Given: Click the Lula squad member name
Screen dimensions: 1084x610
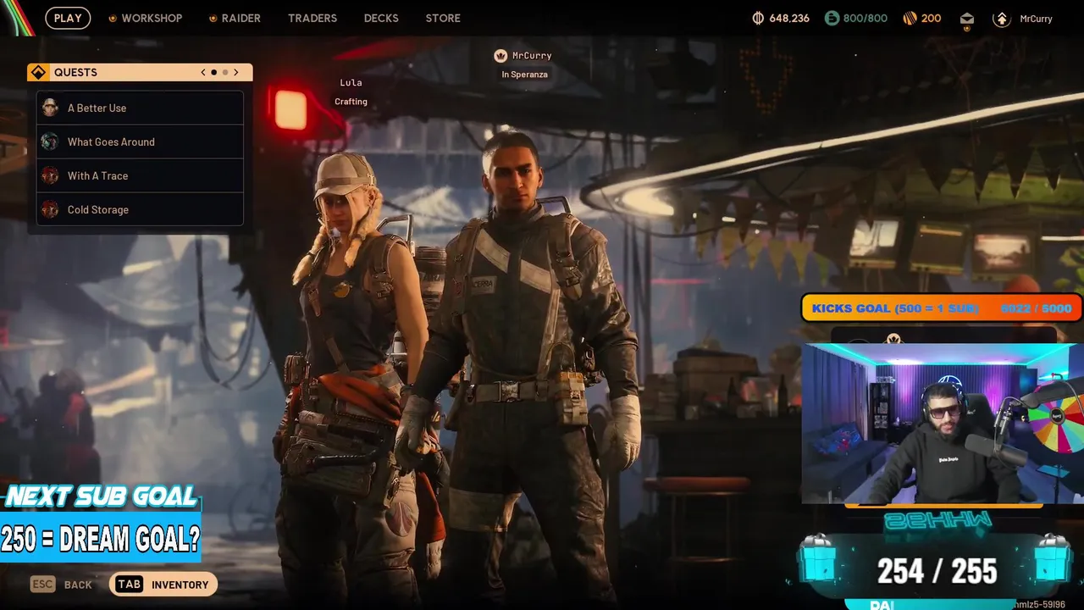Looking at the screenshot, I should [x=351, y=82].
